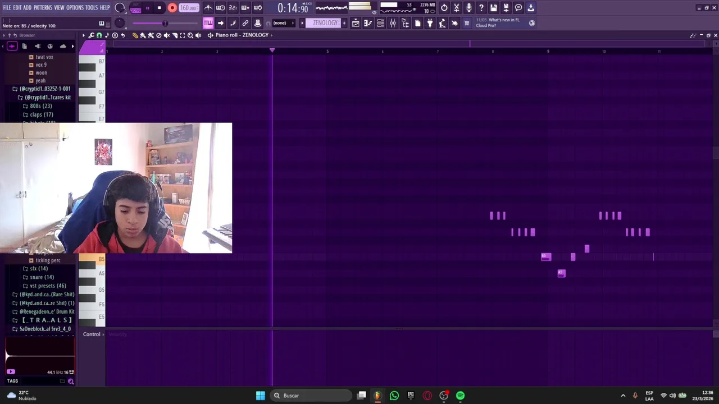Open the help question mark icon

coord(481,8)
